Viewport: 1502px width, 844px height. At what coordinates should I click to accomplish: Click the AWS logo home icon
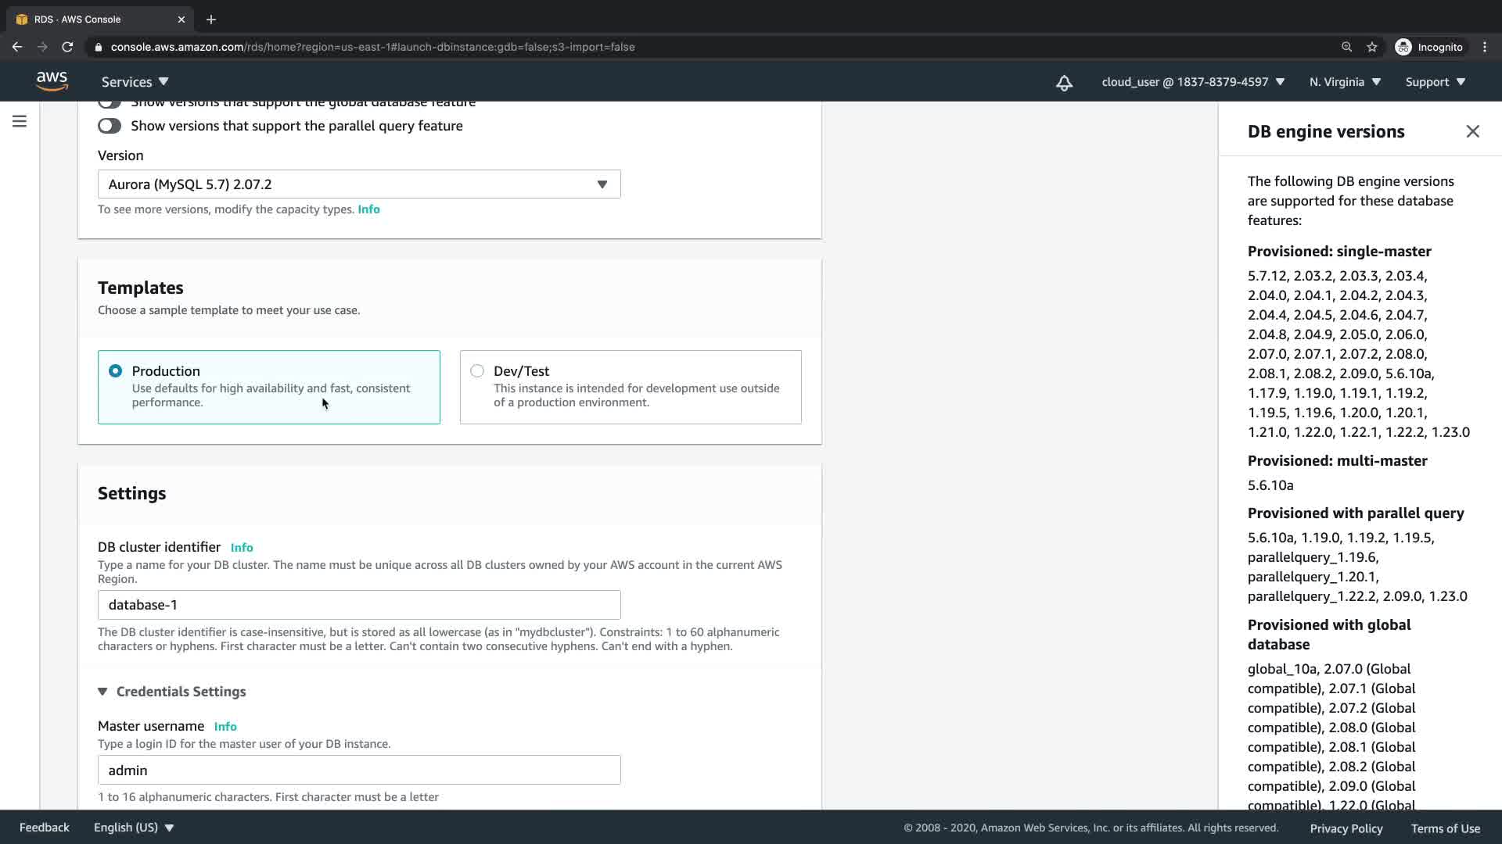coord(52,81)
